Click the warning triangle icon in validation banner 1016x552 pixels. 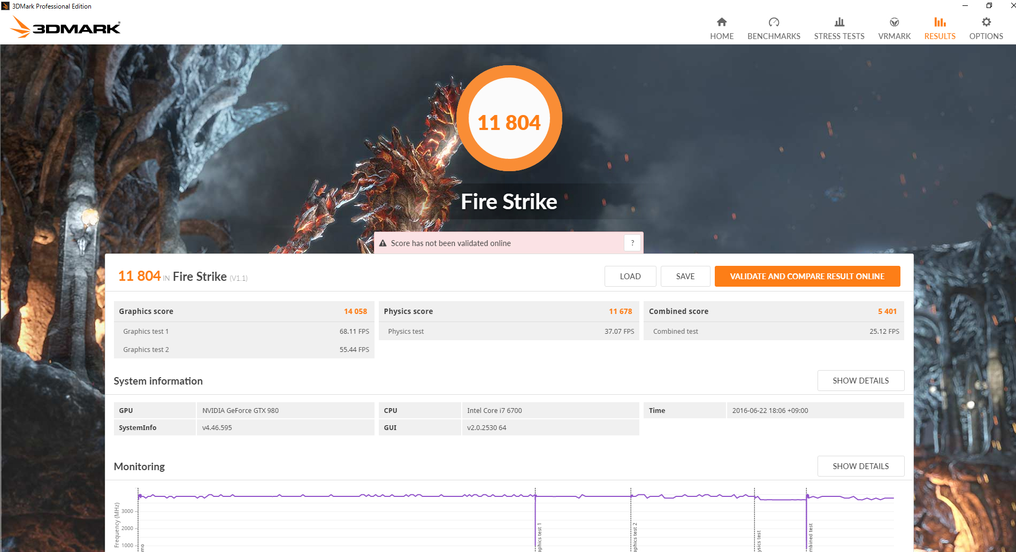click(383, 243)
